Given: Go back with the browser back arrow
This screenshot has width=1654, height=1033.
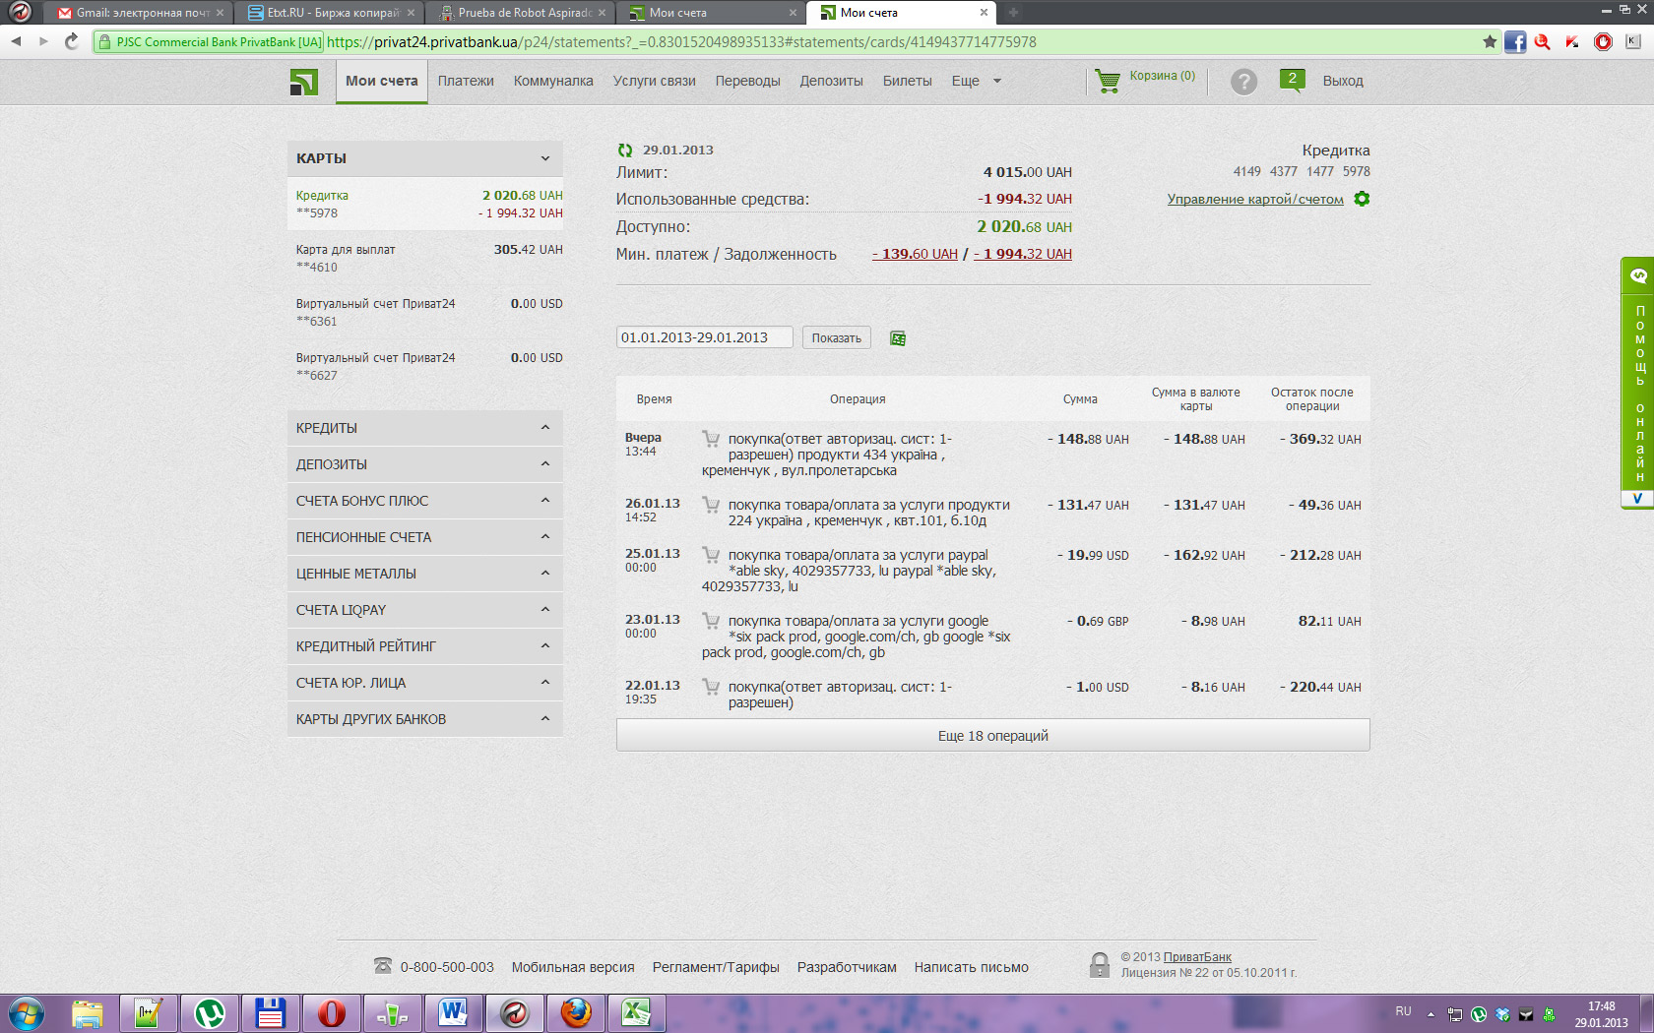Looking at the screenshot, I should coord(16,41).
